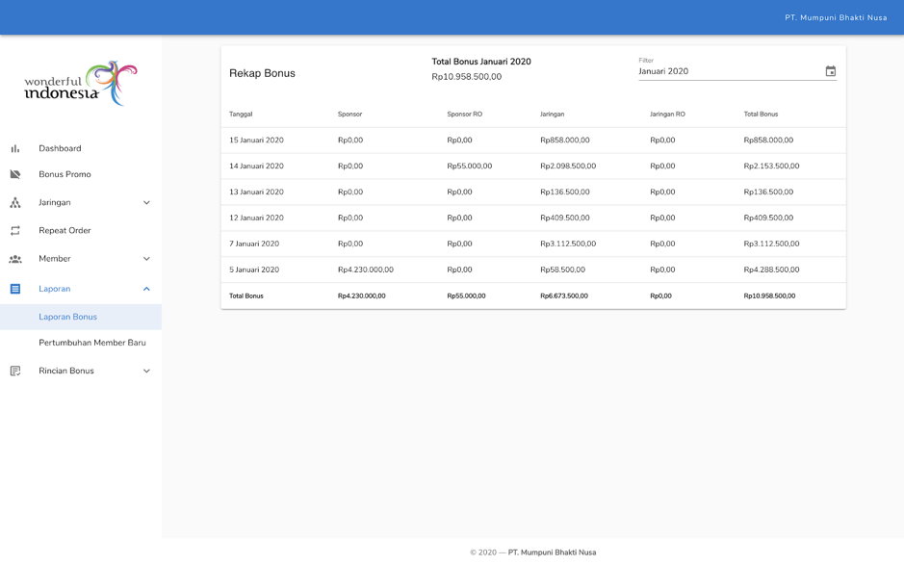The image size is (904, 565).
Task: Click the Jaringan network tree icon
Action: 15,203
